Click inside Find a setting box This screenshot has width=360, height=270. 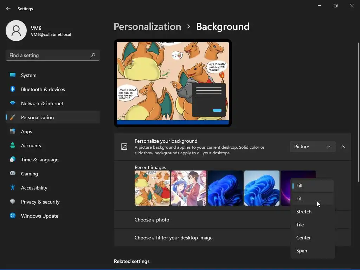(x=53, y=55)
